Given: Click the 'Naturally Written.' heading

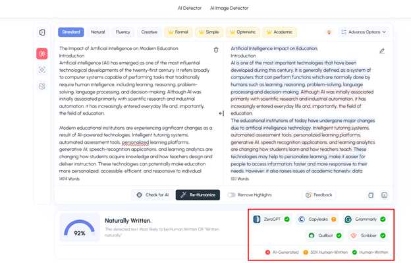Looking at the screenshot, I should click(x=128, y=221).
